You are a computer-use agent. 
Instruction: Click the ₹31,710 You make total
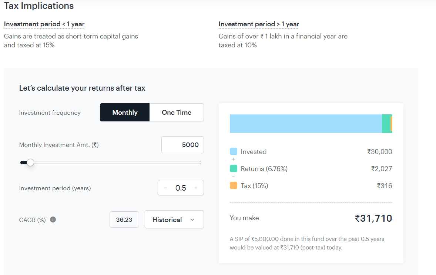tap(373, 218)
